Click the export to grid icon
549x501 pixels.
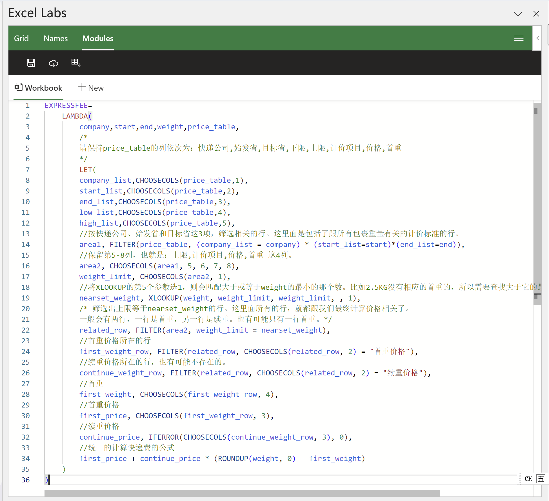point(76,63)
